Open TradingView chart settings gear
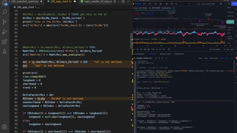This screenshot has height=133, width=237. tap(221, 4)
